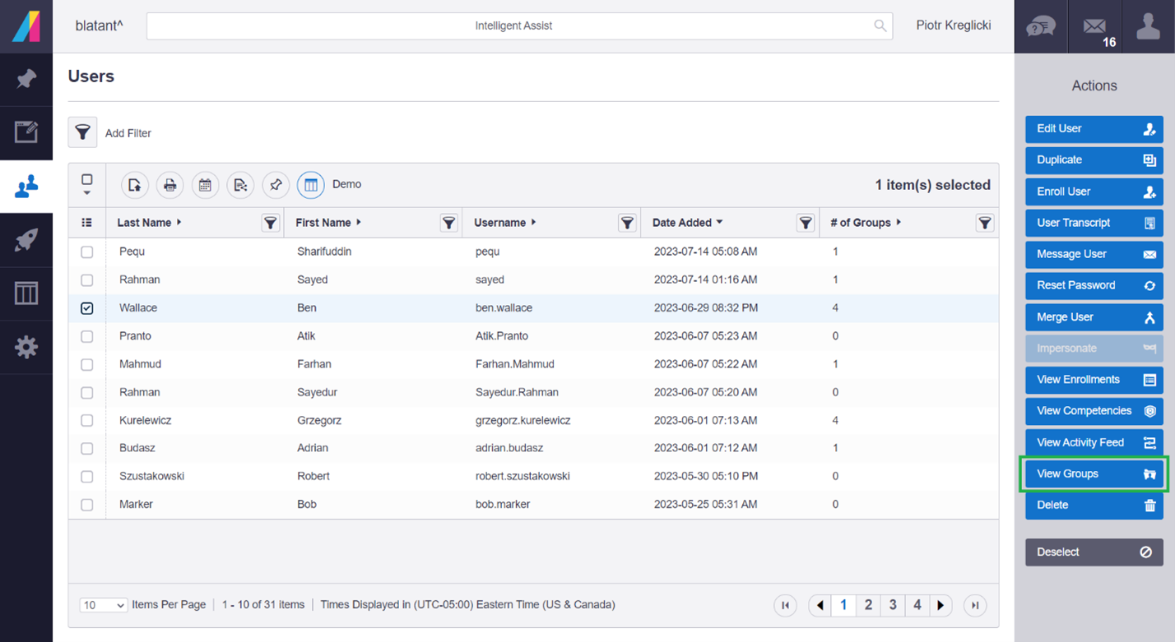The height and width of the screenshot is (642, 1175).
Task: Click the schedule calendar toolbar icon
Action: [206, 185]
